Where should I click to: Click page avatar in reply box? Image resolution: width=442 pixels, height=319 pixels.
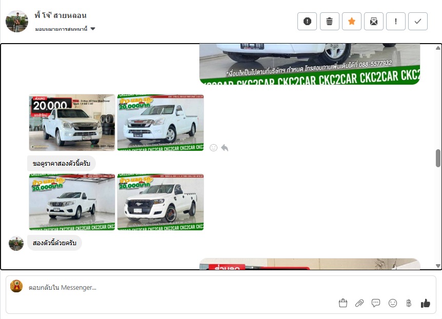click(16, 286)
